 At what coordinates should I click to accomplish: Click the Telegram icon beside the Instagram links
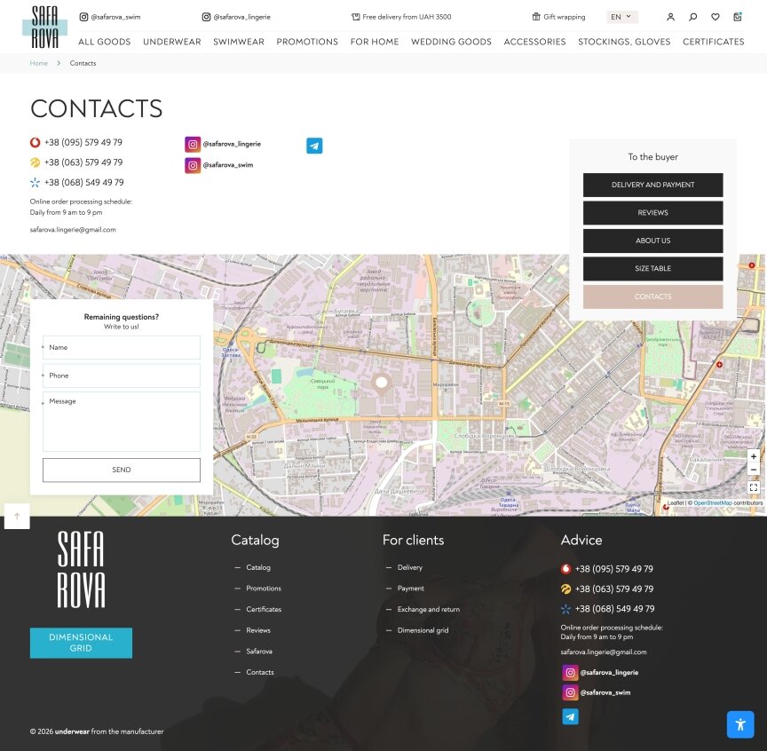point(314,146)
